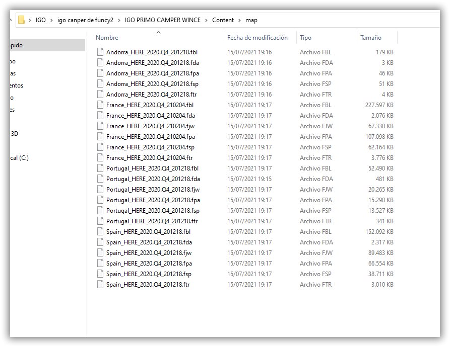Expand the chevron after Content breadcrumb
This screenshot has height=347, width=450.
[x=239, y=20]
